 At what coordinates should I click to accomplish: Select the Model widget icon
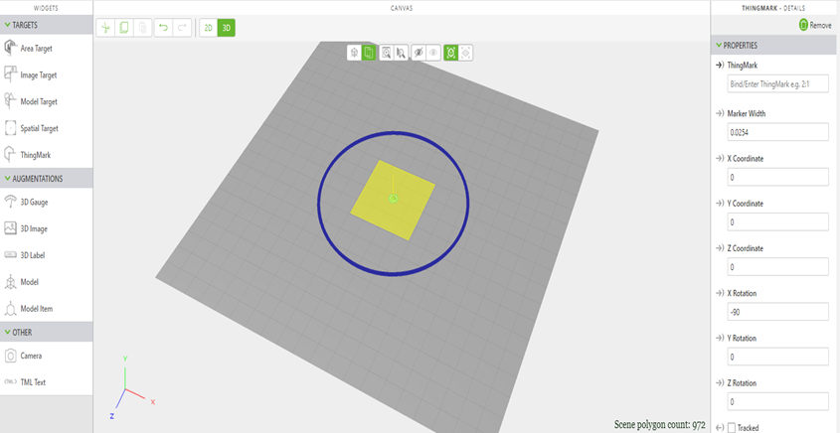10,281
